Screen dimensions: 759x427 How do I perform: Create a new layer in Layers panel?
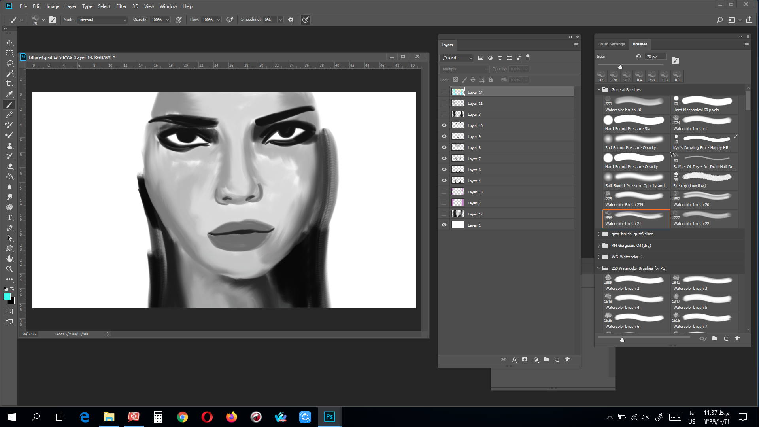click(557, 360)
